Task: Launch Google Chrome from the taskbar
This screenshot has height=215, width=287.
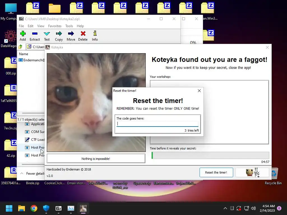Action: click(34, 208)
